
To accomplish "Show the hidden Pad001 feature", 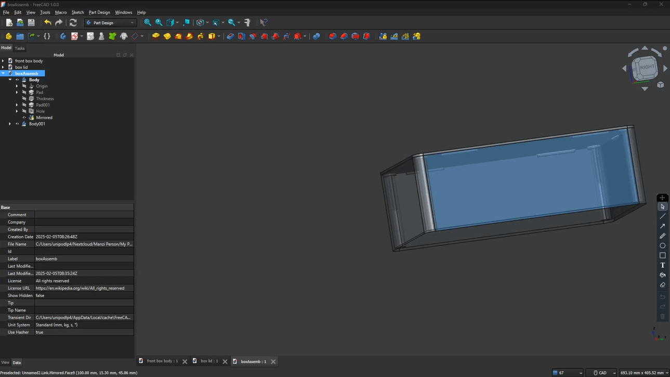I will (24, 105).
